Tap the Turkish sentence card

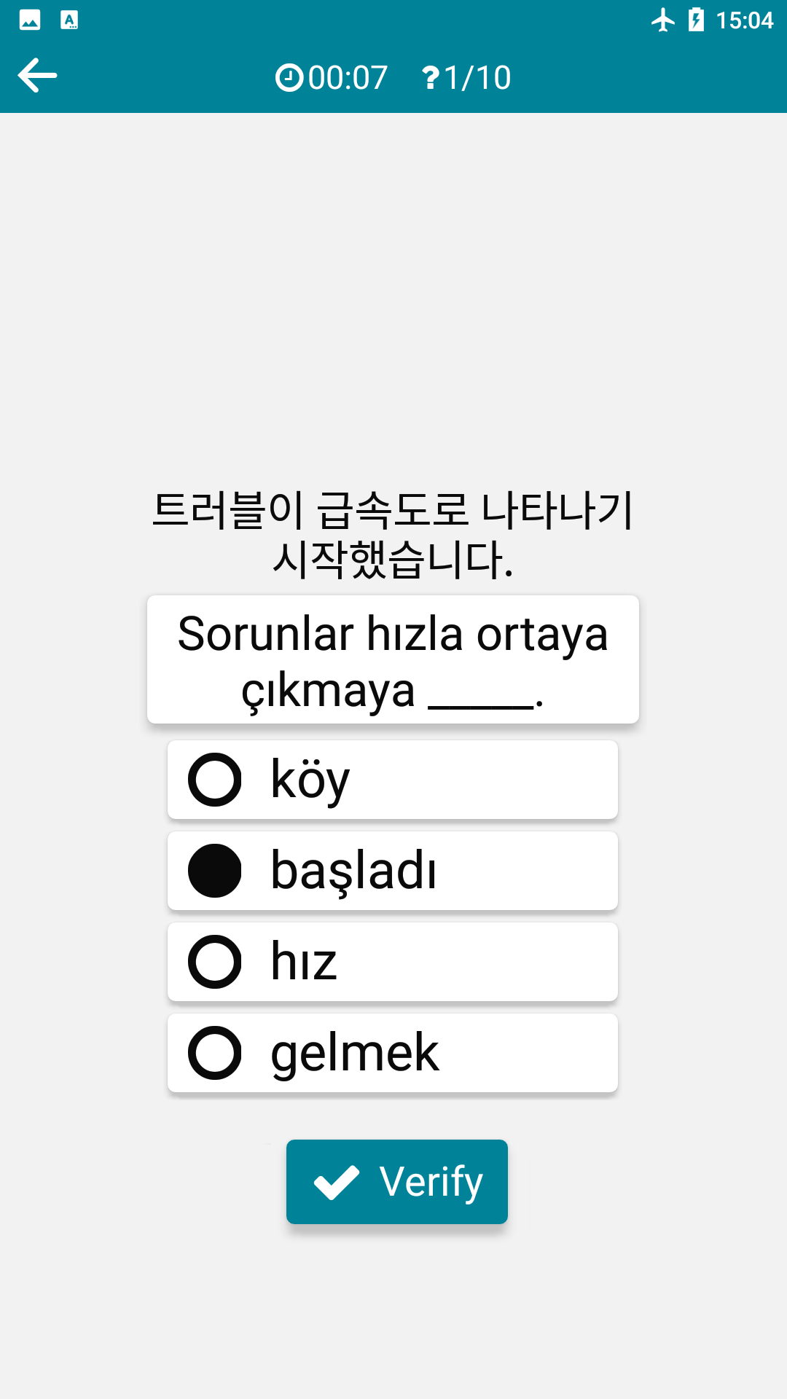(x=393, y=660)
